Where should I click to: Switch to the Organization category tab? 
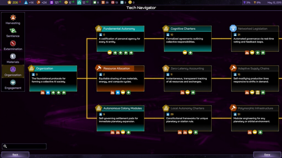tap(13, 71)
